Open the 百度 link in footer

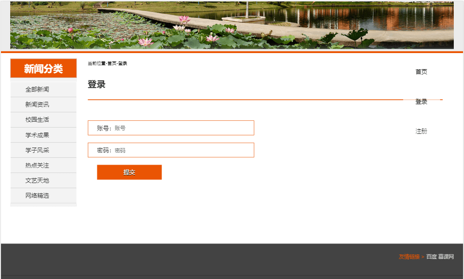[x=431, y=257]
